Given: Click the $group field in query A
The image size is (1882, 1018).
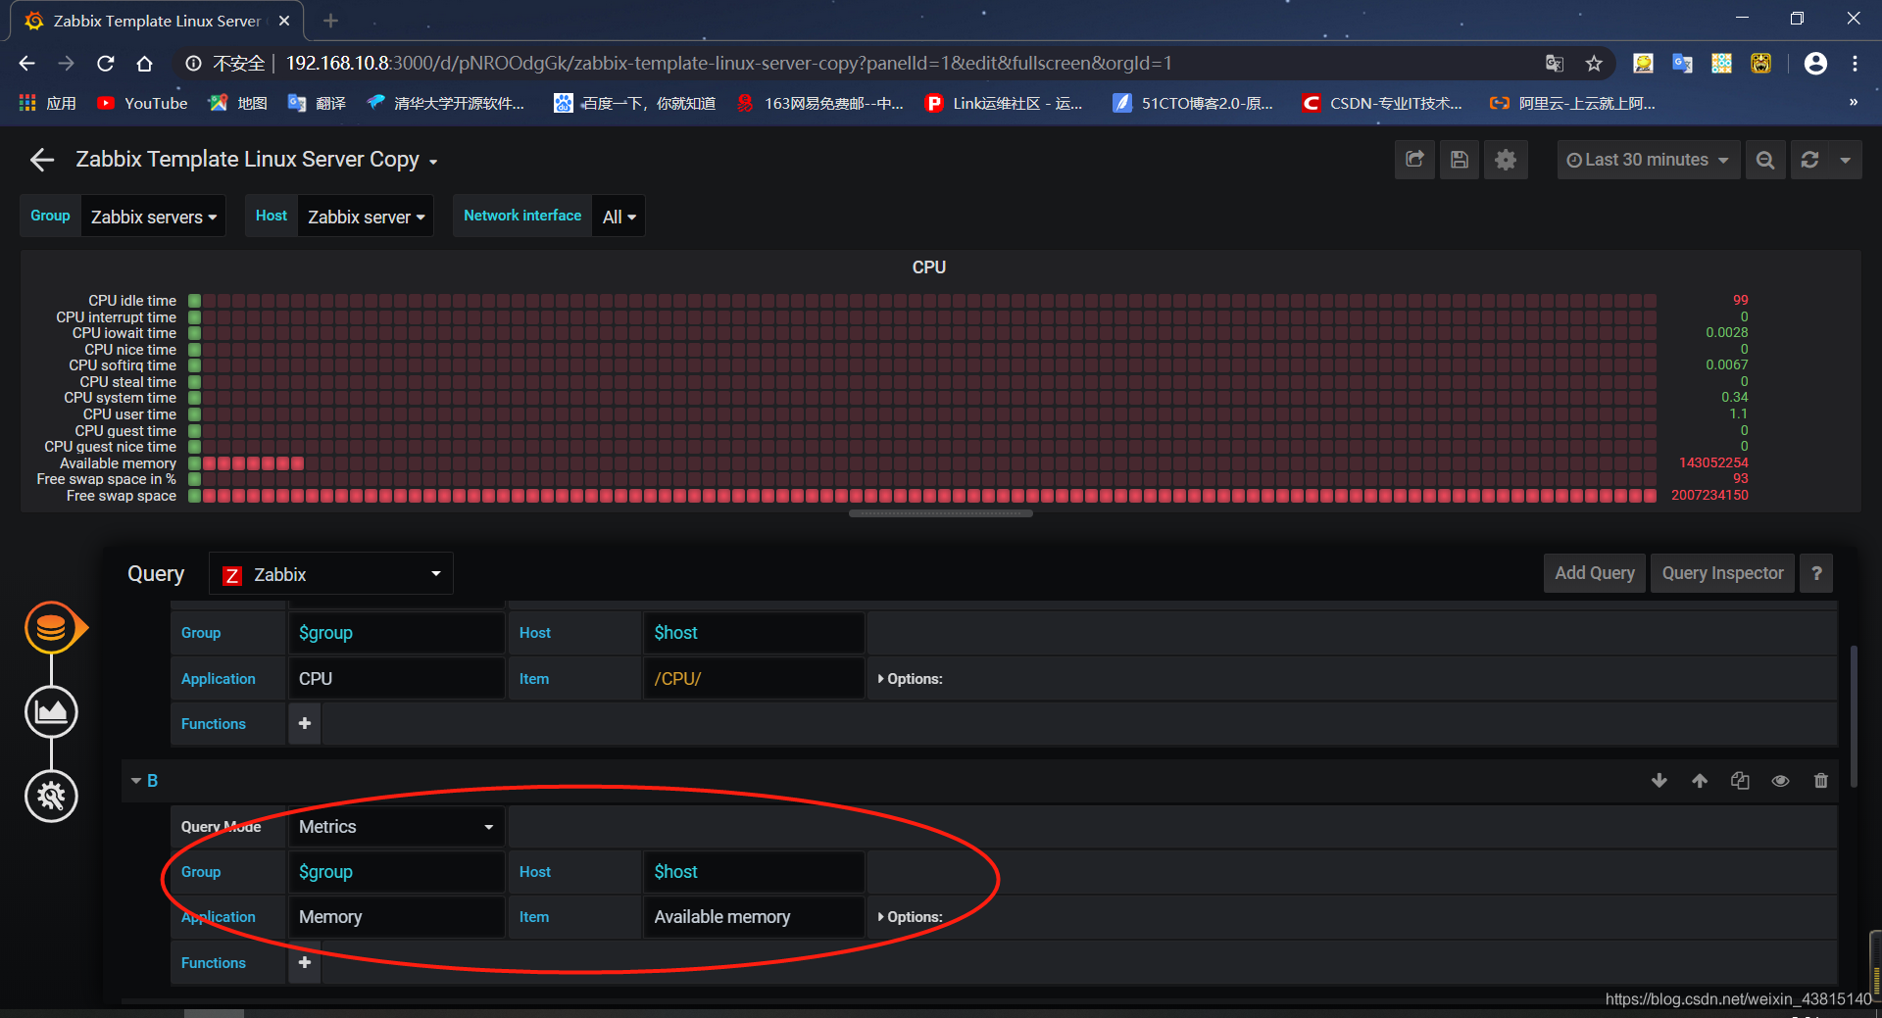Looking at the screenshot, I should [396, 633].
